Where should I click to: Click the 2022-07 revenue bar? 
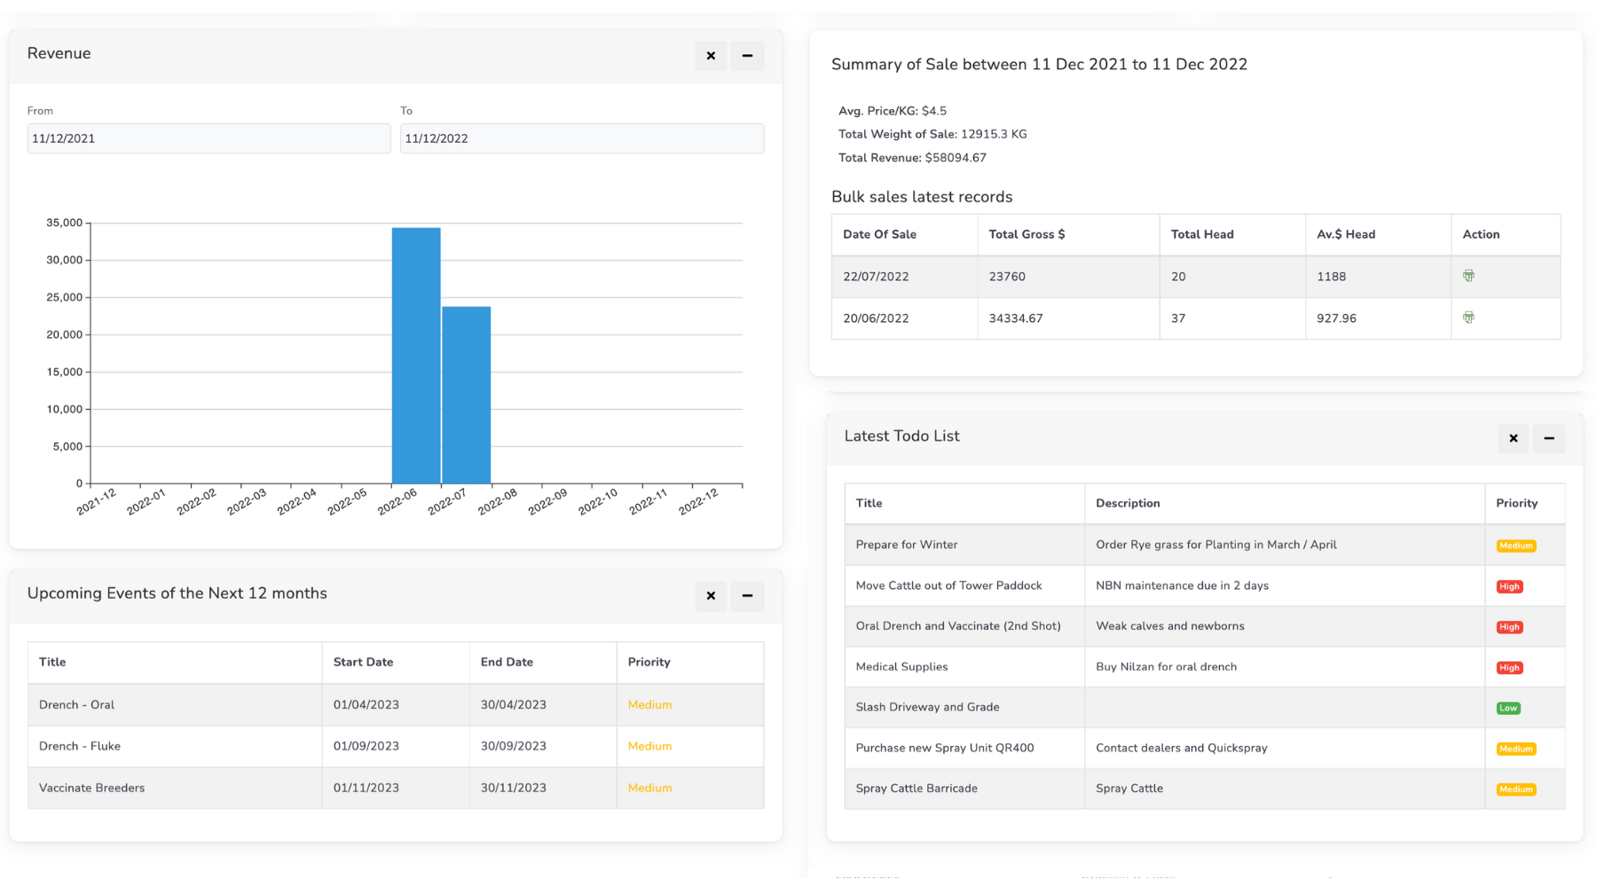(467, 395)
